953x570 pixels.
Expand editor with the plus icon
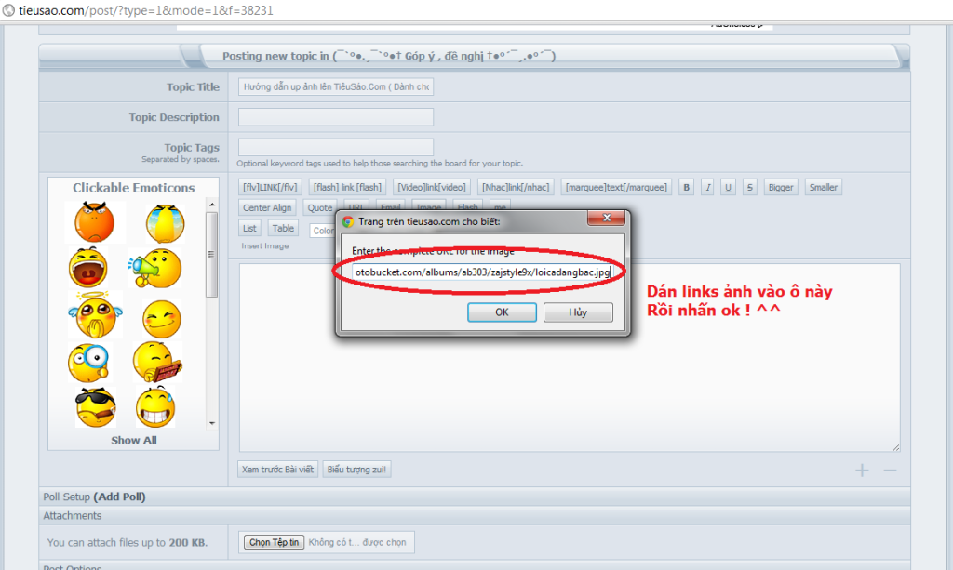(862, 471)
